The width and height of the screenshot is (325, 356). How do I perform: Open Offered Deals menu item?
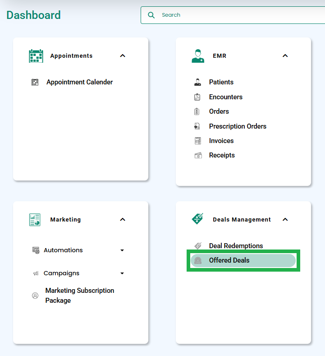point(243,260)
